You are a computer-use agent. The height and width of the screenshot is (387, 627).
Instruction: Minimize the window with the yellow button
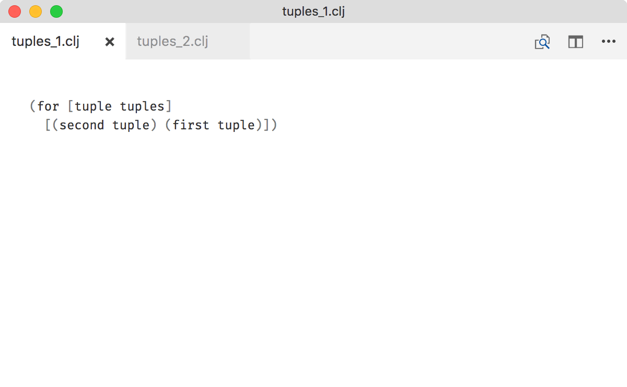[36, 11]
